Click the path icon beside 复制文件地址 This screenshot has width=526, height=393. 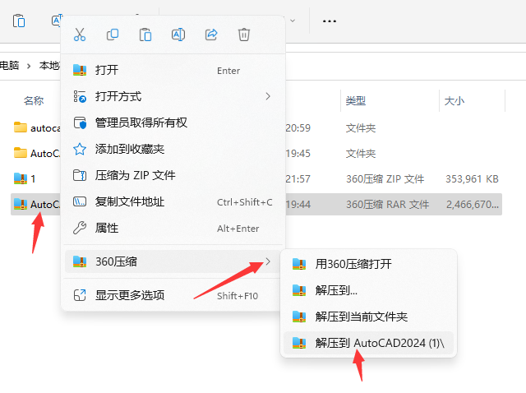click(80, 201)
